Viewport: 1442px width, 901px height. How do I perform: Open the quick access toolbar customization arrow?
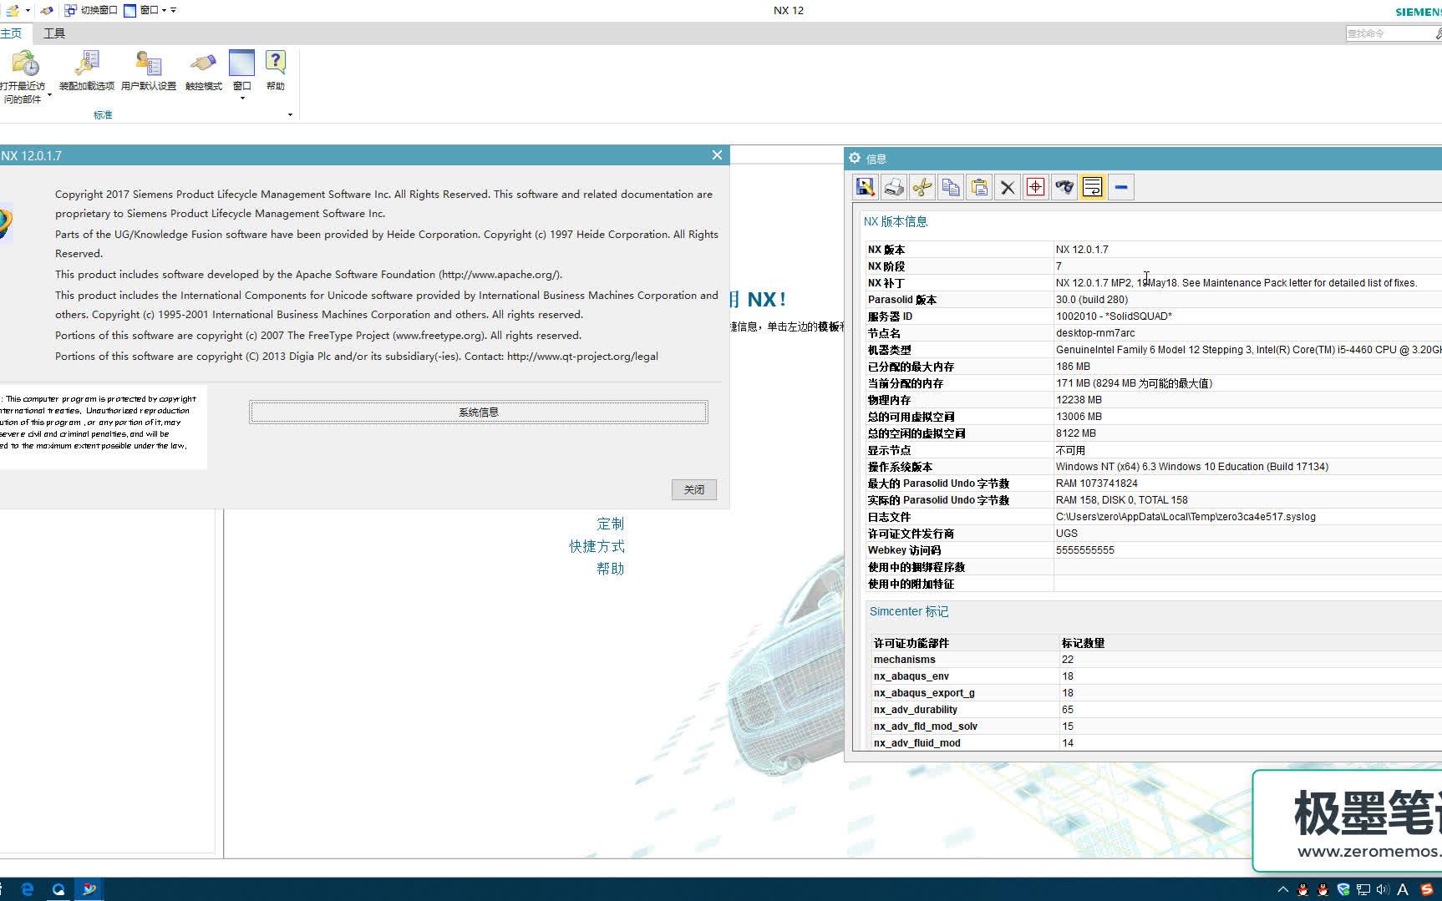pyautogui.click(x=173, y=10)
